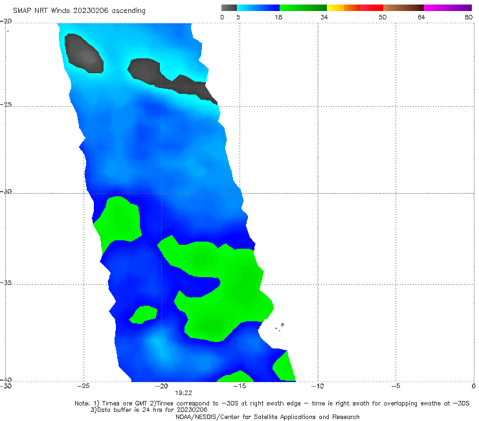The width and height of the screenshot is (479, 421).
Task: Click the green patch at the swath's bottom-right corner
Action: click(285, 367)
